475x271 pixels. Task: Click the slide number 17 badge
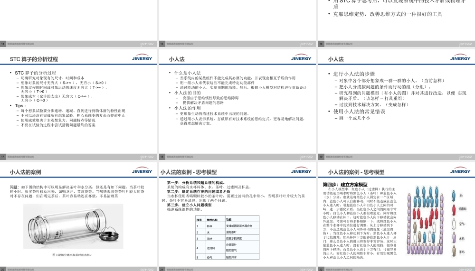(x=3, y=157)
